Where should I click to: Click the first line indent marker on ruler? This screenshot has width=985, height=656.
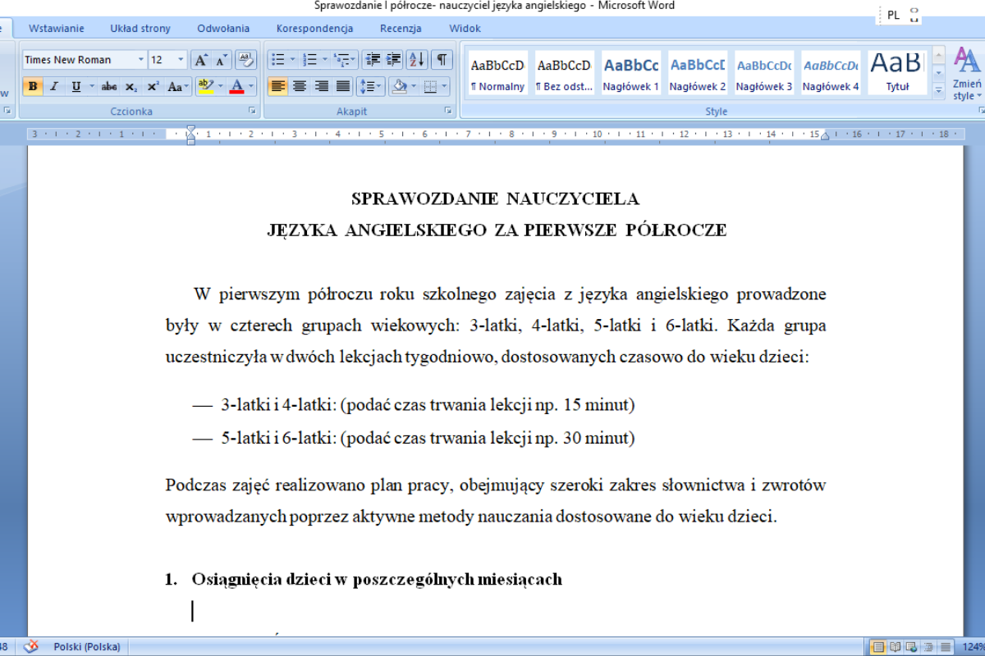click(190, 130)
